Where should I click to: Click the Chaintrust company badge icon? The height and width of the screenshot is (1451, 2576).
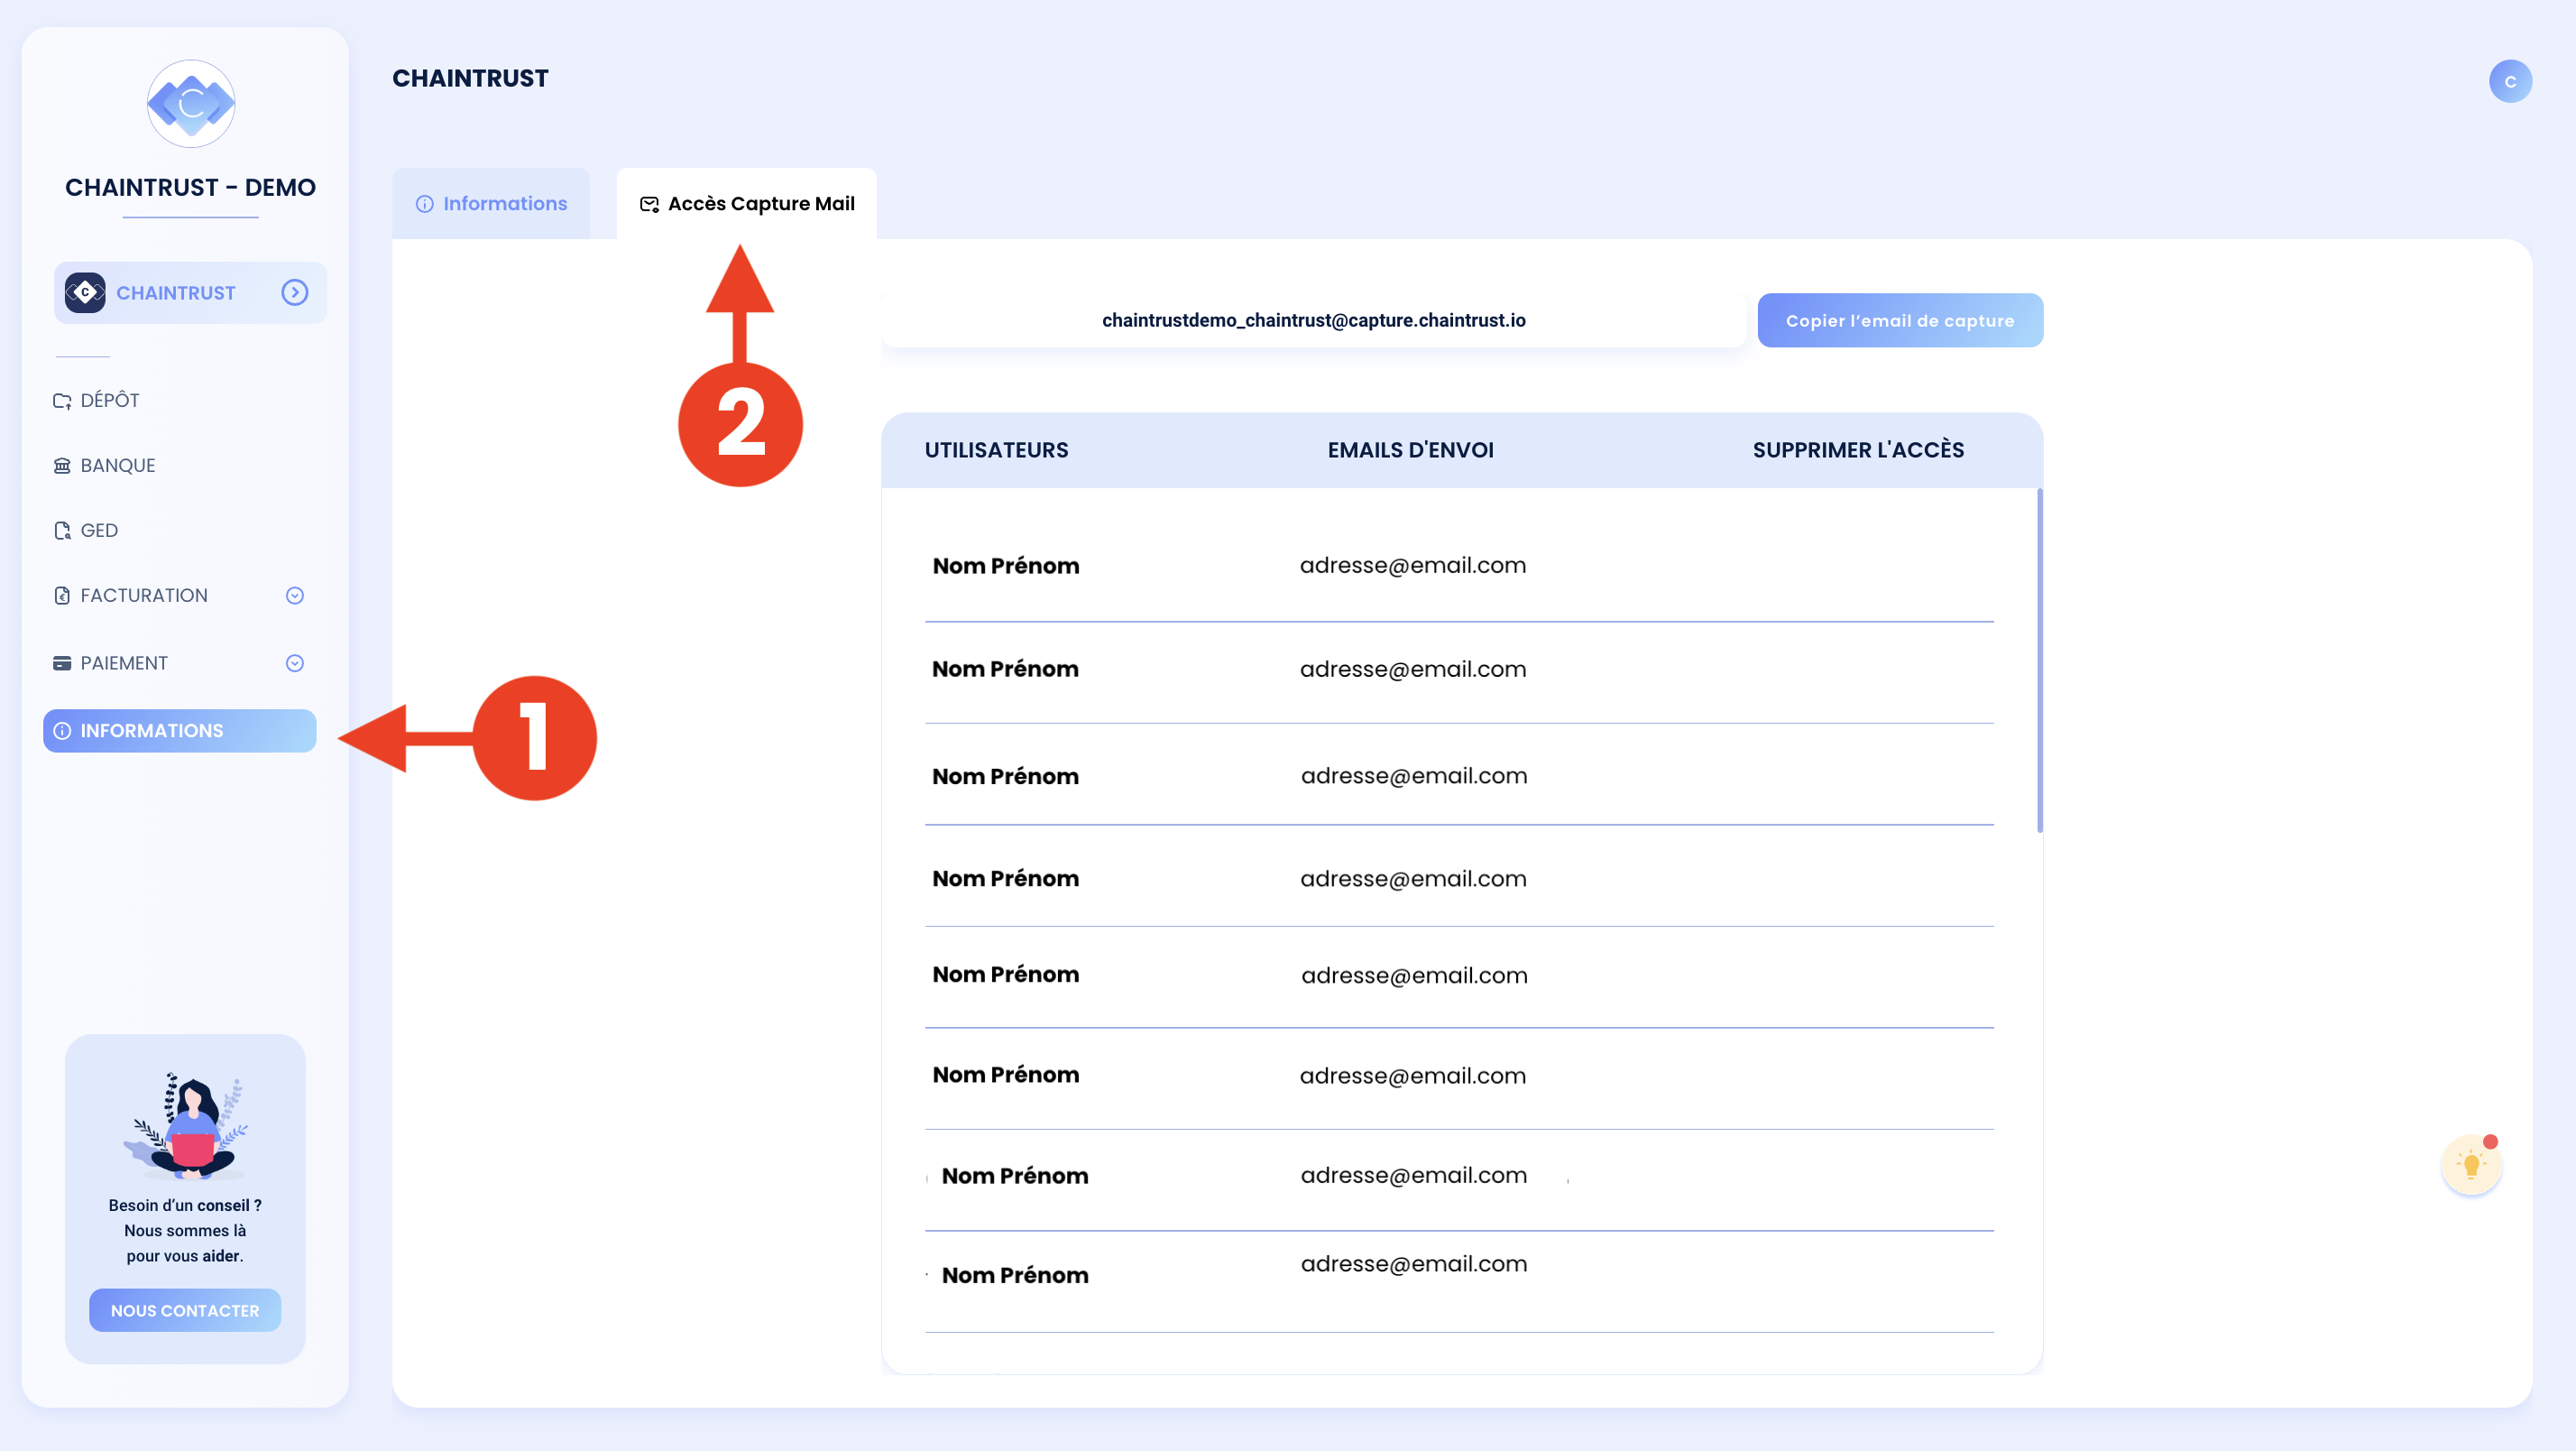85,292
